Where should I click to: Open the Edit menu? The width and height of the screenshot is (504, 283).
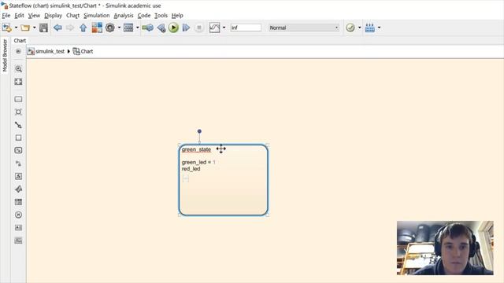19,16
